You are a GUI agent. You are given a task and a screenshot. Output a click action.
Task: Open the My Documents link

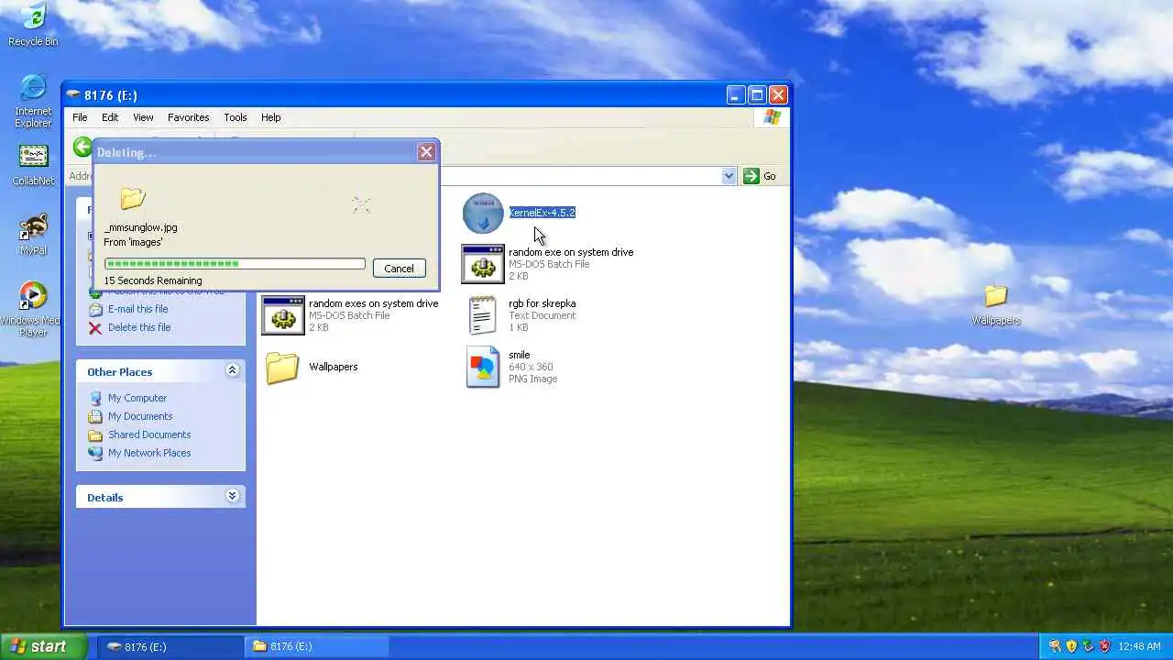point(140,416)
